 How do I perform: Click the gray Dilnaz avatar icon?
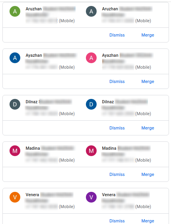15,104
